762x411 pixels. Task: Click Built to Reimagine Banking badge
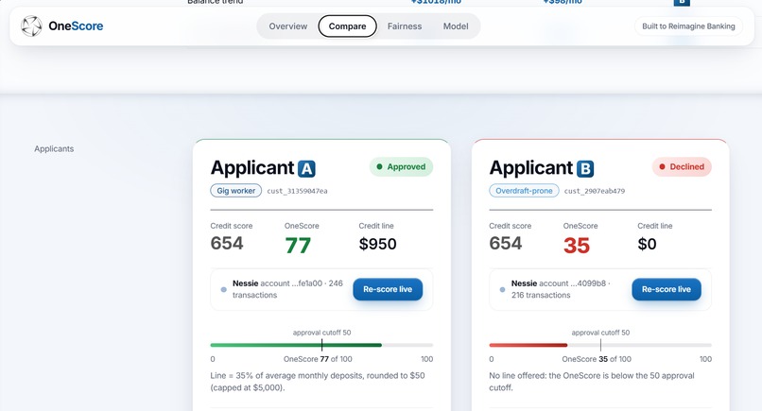pos(688,26)
